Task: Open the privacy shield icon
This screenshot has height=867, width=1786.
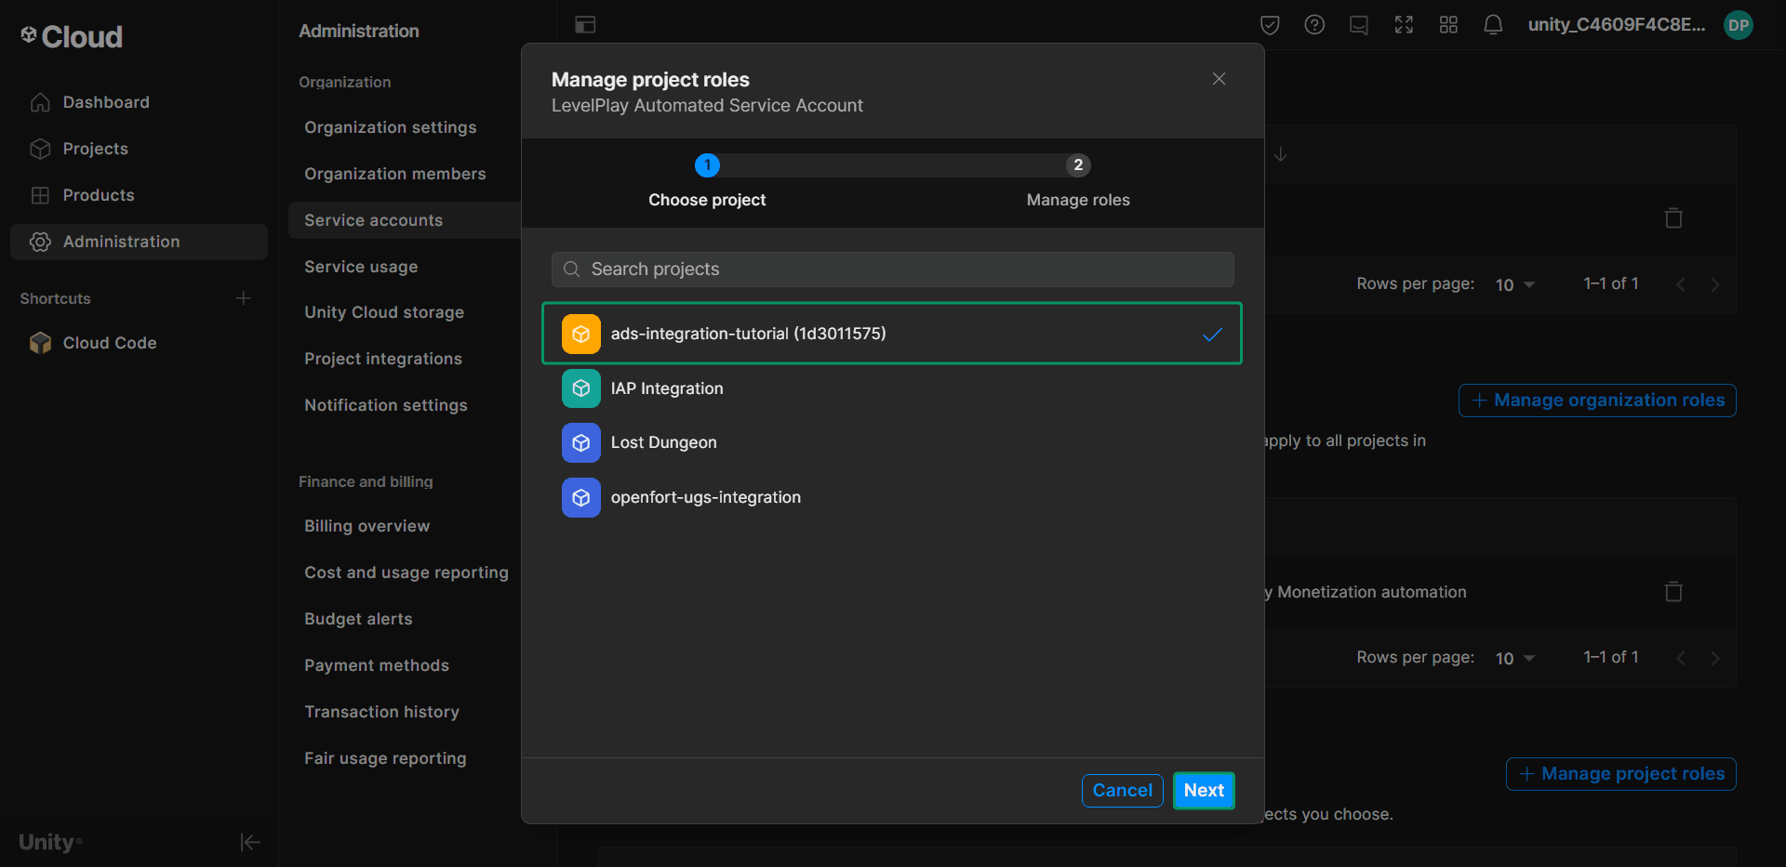Action: (x=1270, y=25)
